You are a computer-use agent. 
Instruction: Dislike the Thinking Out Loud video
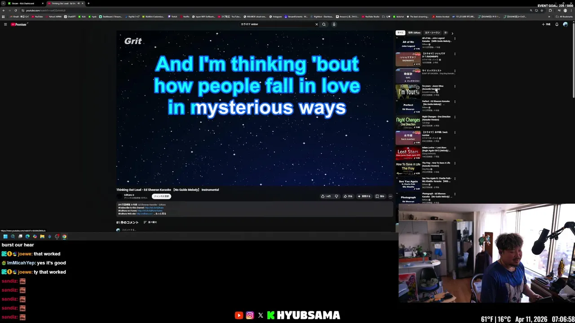(x=336, y=196)
